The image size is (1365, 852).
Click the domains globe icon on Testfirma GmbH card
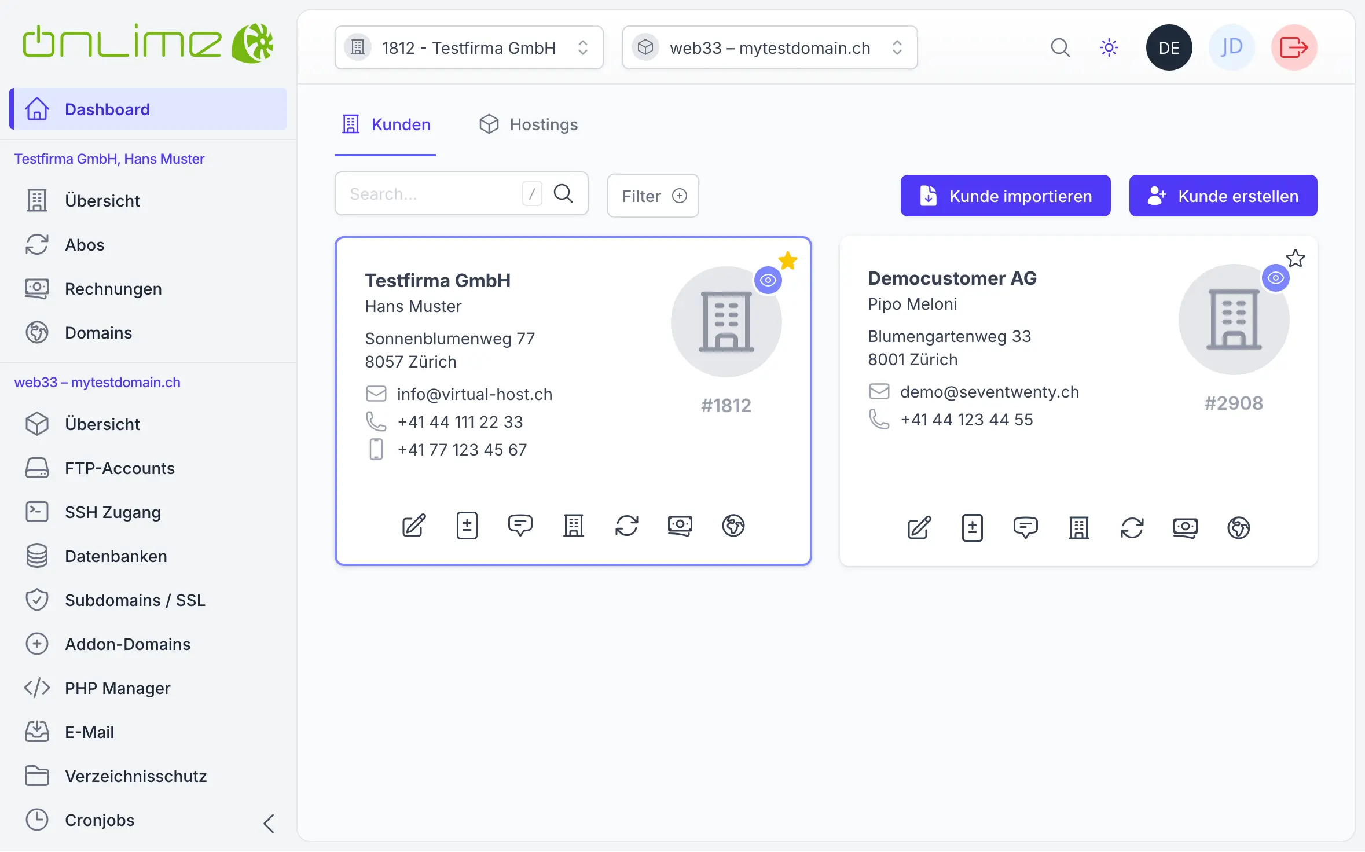click(x=733, y=526)
